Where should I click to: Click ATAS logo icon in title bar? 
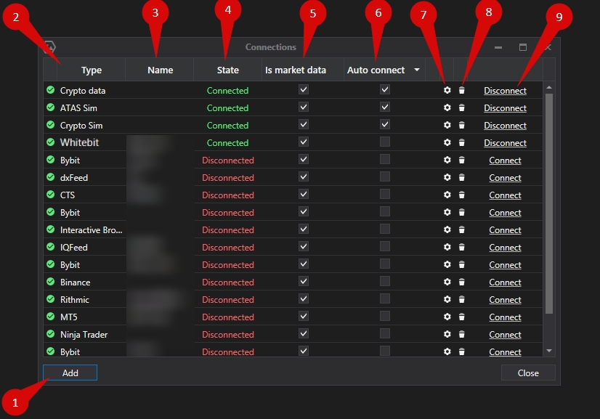(50, 47)
